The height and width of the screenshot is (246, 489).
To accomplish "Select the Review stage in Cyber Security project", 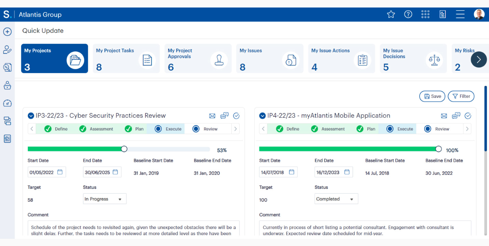I will click(x=205, y=129).
